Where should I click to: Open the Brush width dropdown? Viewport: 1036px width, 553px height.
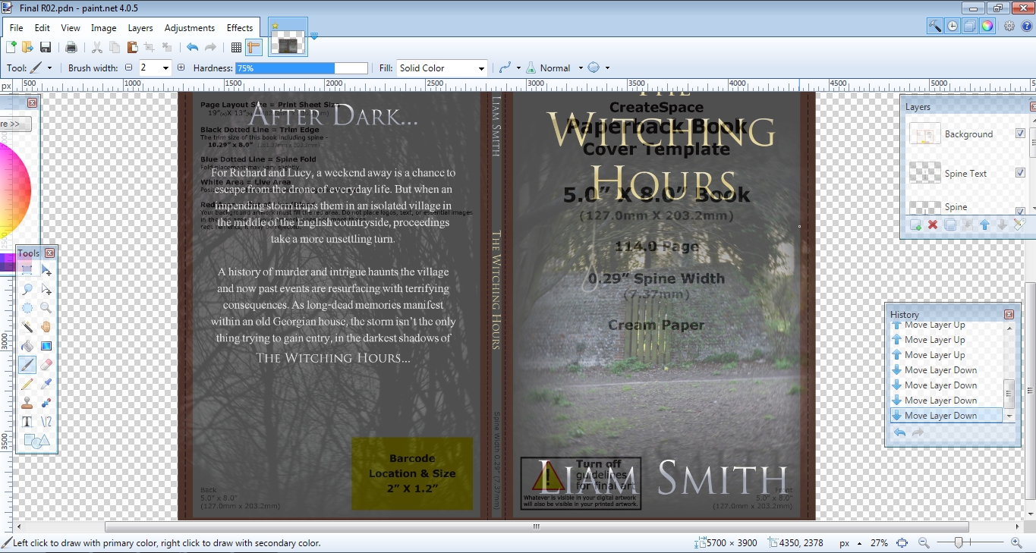pyautogui.click(x=166, y=68)
